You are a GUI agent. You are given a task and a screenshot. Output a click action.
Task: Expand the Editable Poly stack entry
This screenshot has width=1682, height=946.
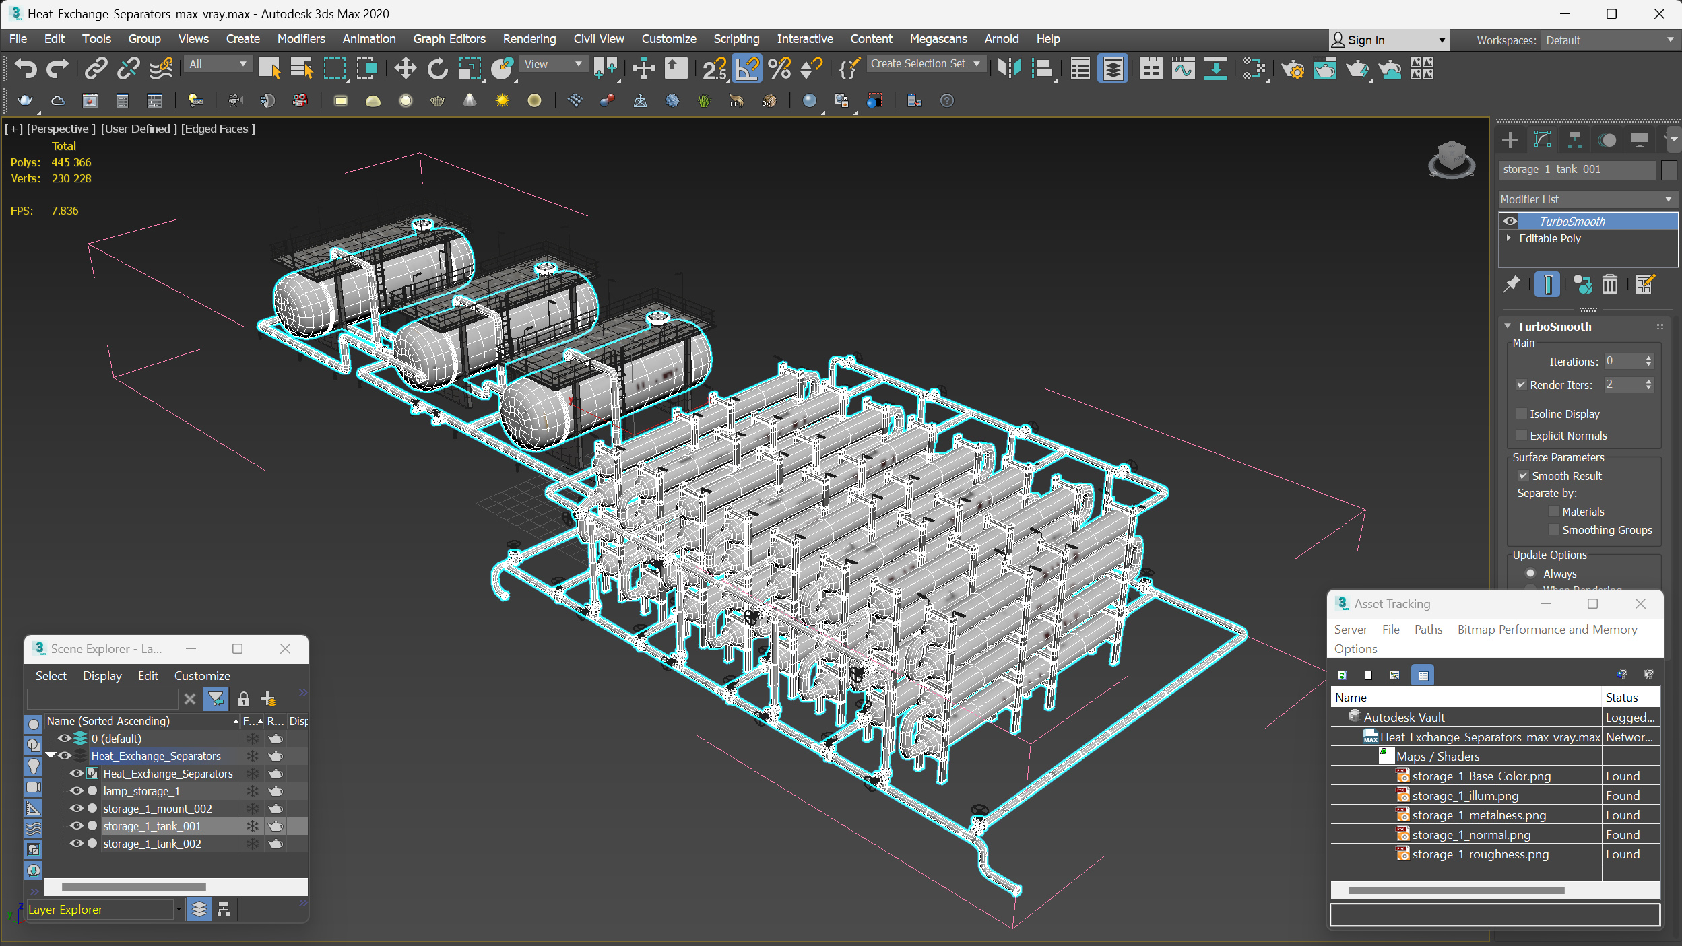(1509, 238)
